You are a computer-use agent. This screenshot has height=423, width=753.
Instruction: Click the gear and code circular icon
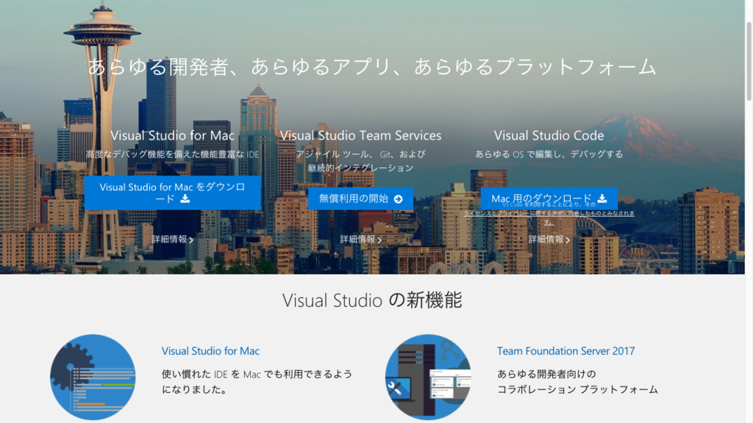point(93,377)
